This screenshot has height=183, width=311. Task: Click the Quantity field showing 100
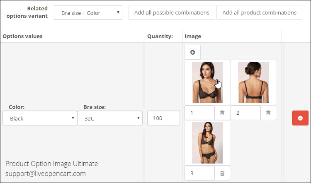pyautogui.click(x=163, y=118)
